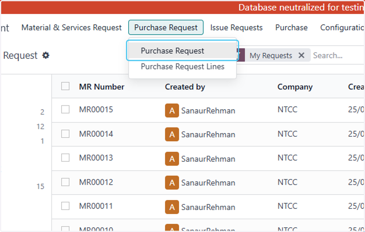Tick the checkbox for MR00013
Screen dimensions: 365x232
tap(65, 158)
